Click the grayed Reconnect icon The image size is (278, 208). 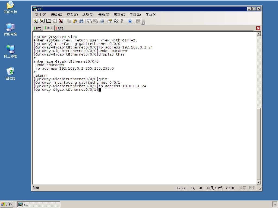click(x=55, y=21)
